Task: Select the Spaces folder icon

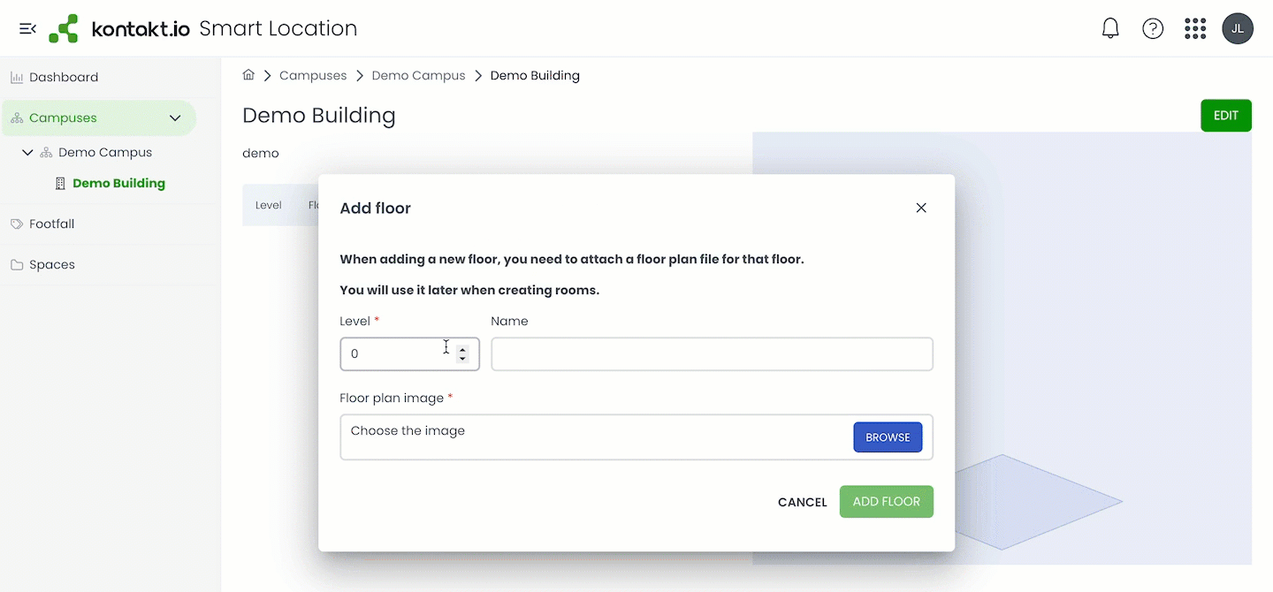Action: [x=17, y=264]
